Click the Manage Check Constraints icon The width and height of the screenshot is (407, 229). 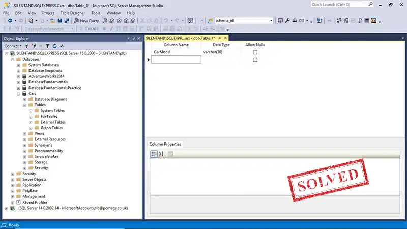click(x=367, y=21)
